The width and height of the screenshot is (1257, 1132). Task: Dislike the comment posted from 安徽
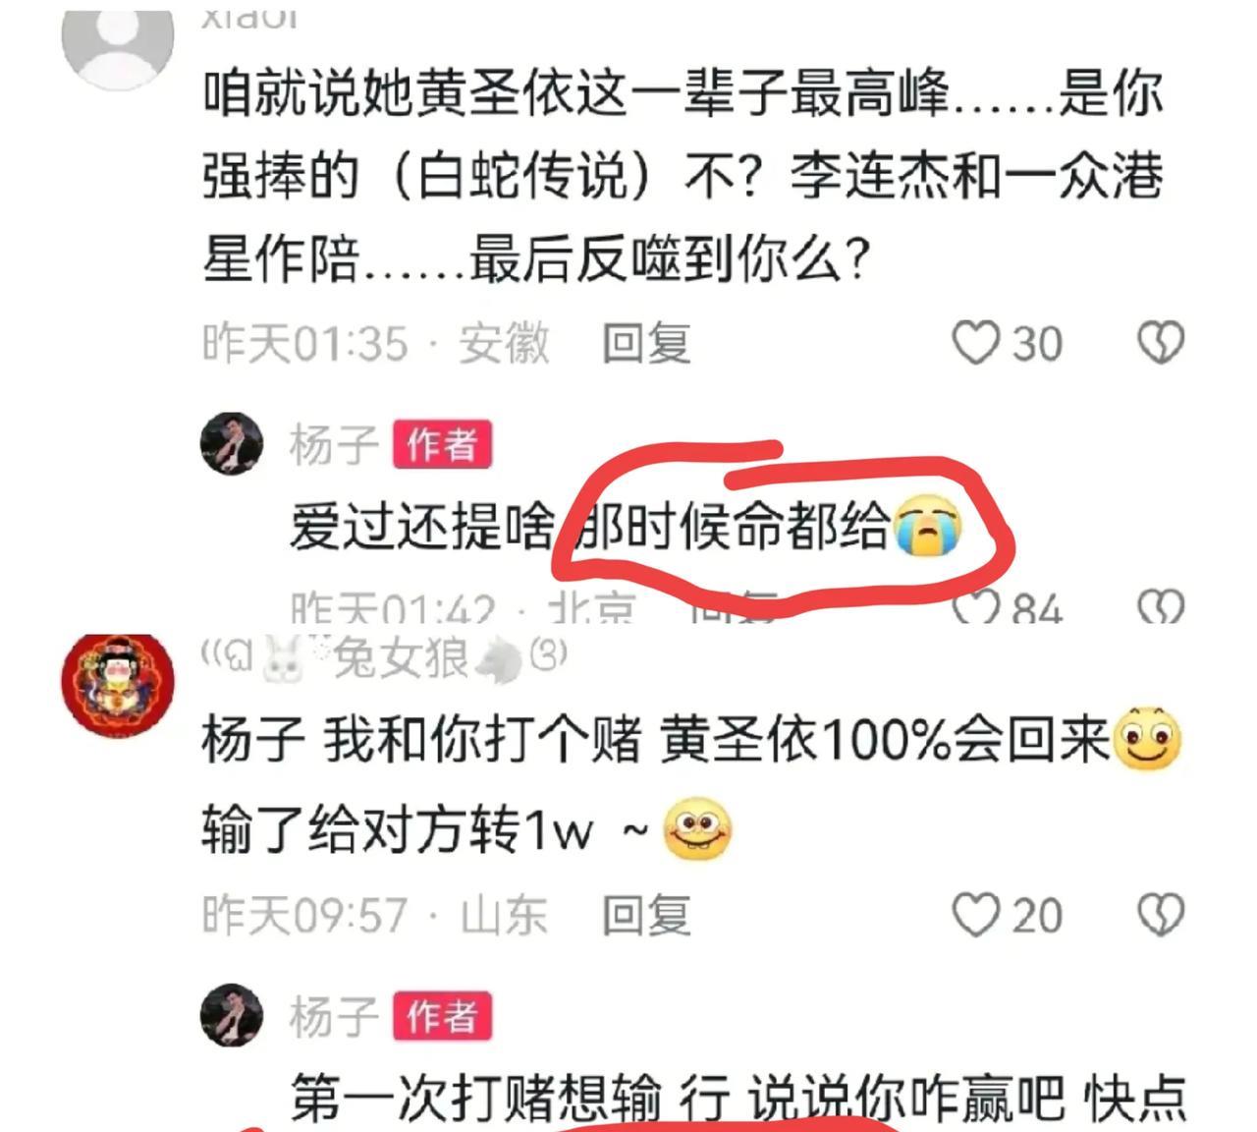point(1161,344)
